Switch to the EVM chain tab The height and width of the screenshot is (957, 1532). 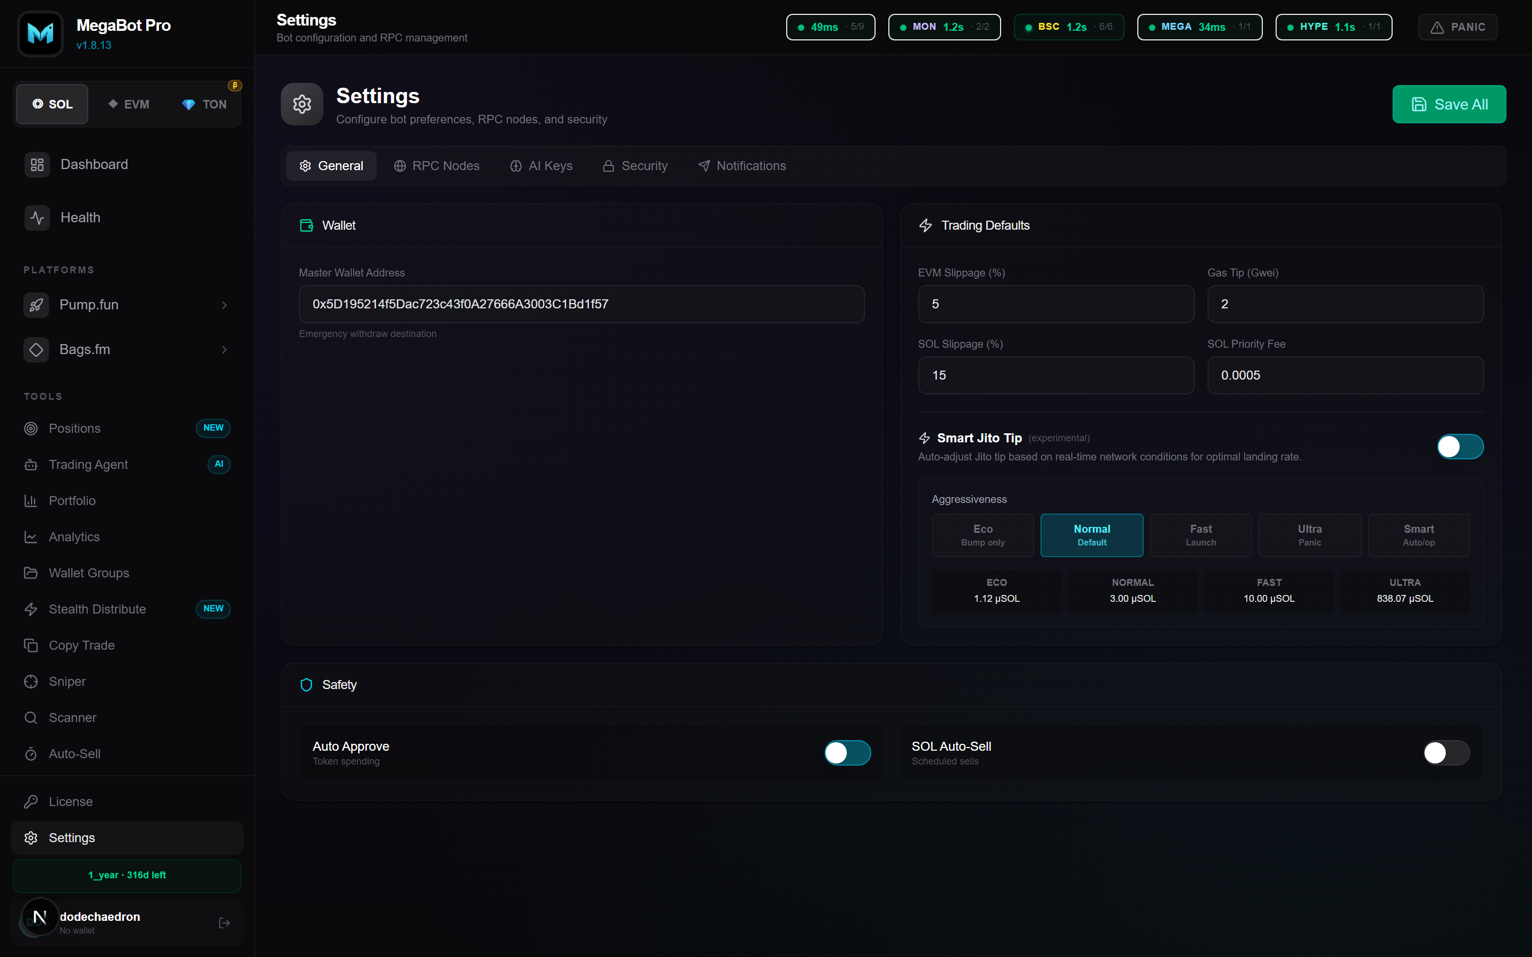coord(129,104)
